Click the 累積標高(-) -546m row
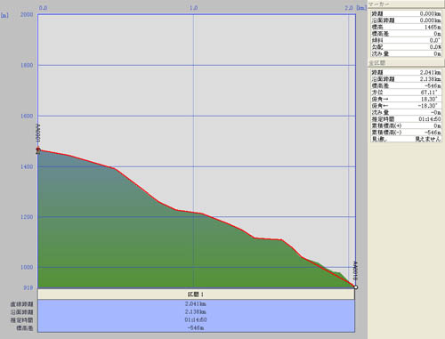Screen dimensions: 445x339 [406, 133]
